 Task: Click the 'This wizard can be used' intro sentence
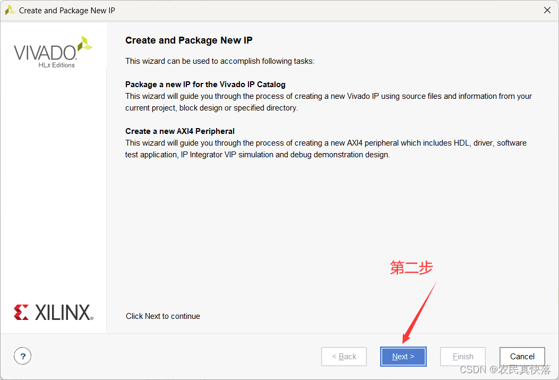point(219,61)
